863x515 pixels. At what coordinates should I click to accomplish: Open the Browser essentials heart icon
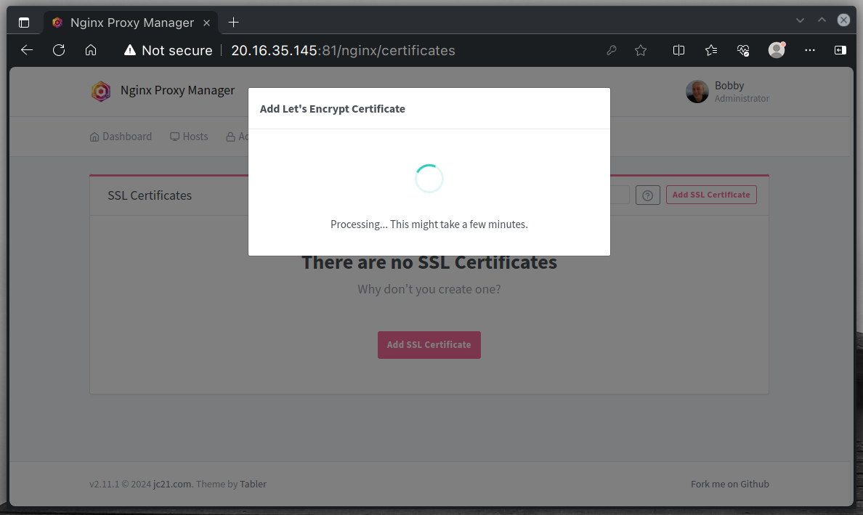pyautogui.click(x=743, y=50)
